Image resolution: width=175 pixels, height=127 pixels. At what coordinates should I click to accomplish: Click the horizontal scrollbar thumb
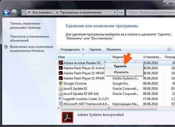[109, 108]
